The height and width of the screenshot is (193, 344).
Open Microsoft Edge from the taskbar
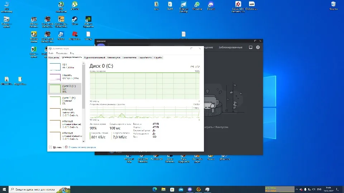pos(155,189)
